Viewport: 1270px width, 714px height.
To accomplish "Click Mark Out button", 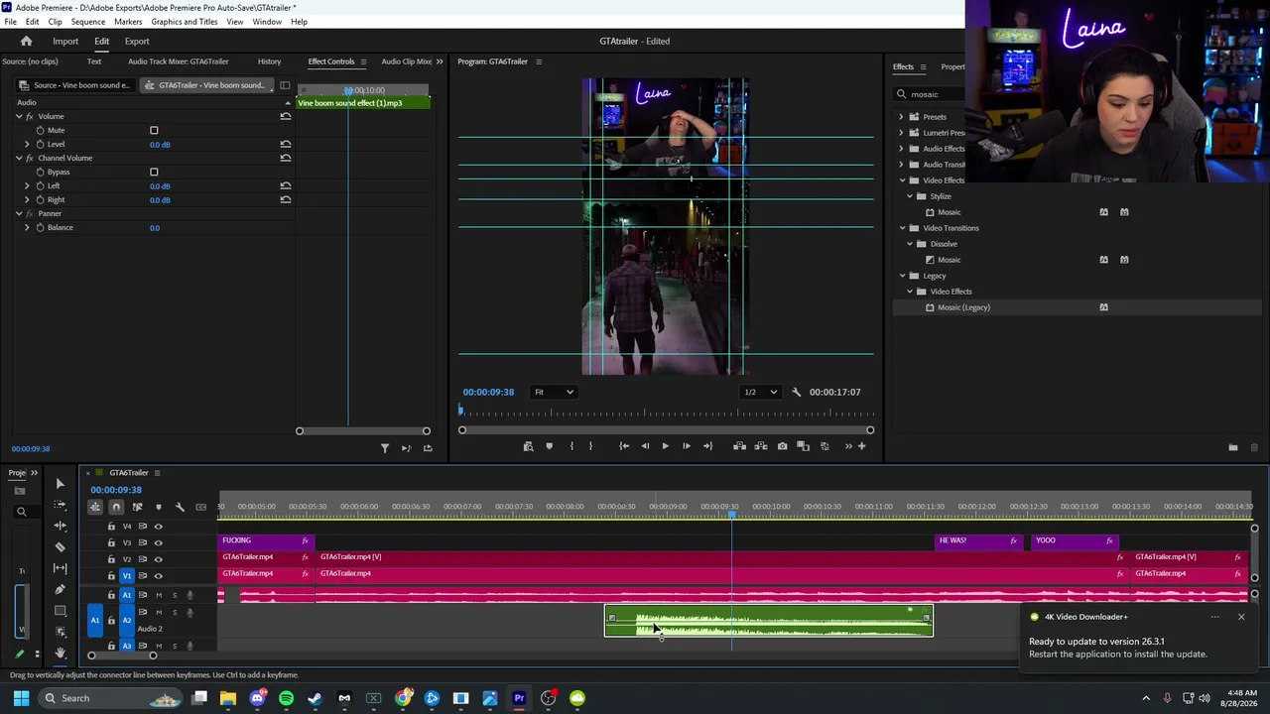I will click(x=590, y=446).
